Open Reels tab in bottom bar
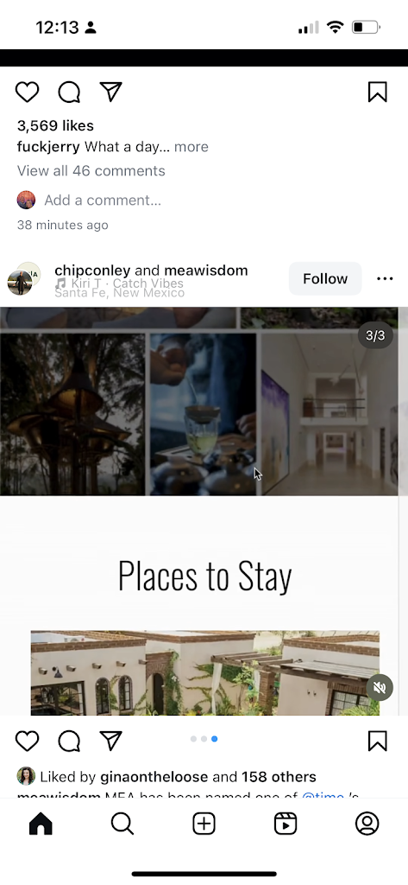Image resolution: width=408 pixels, height=885 pixels. 286,824
